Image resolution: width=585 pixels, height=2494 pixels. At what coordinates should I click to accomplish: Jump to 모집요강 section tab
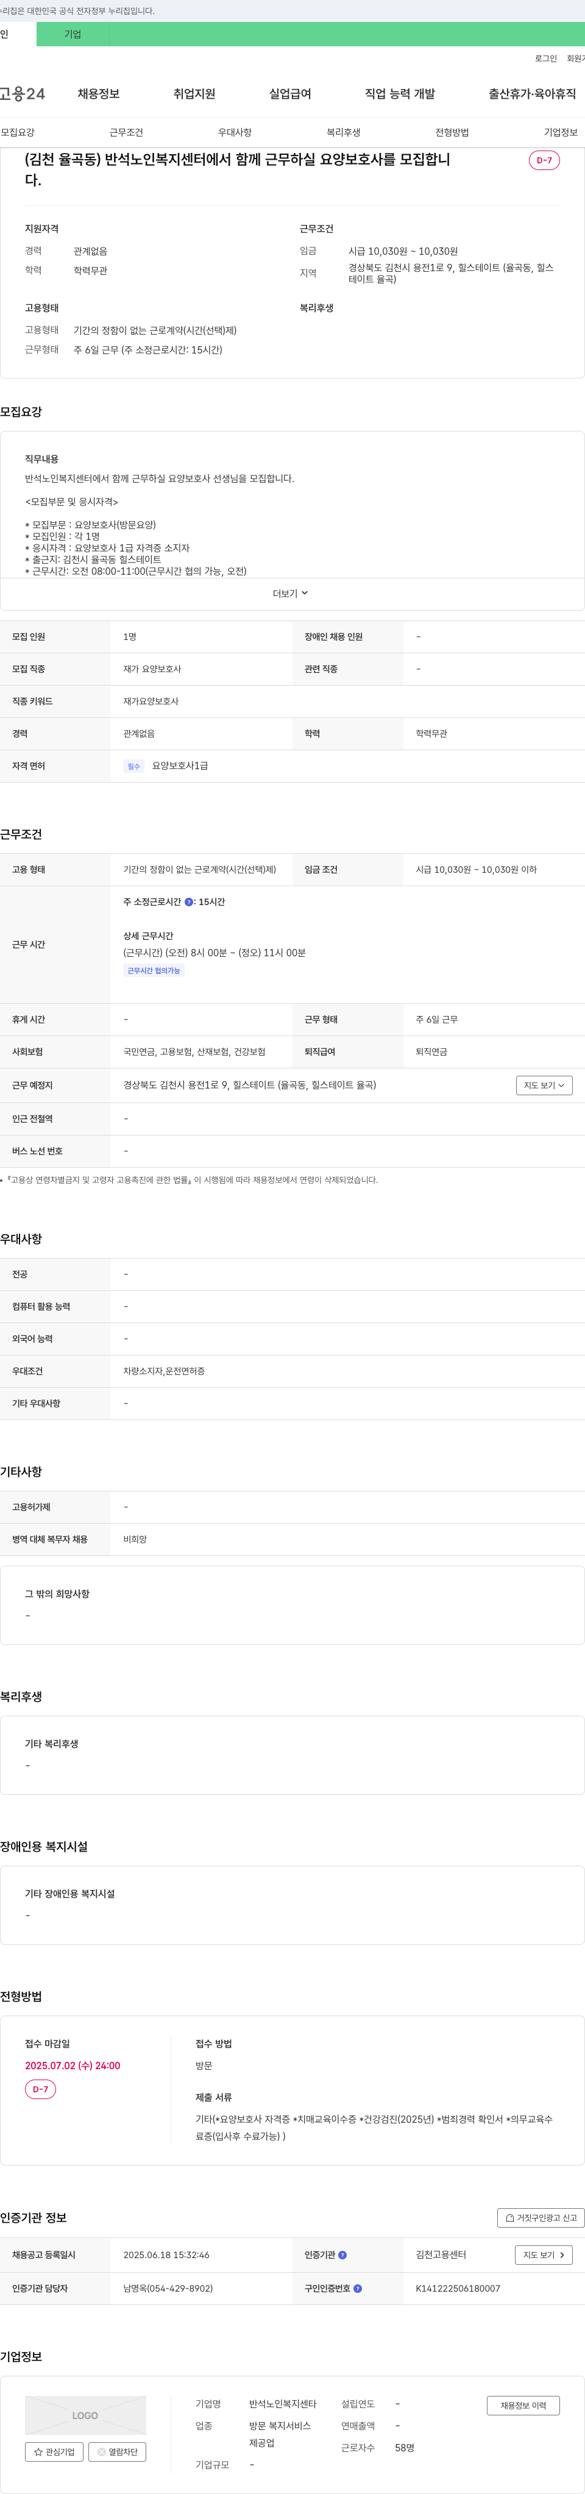[18, 132]
